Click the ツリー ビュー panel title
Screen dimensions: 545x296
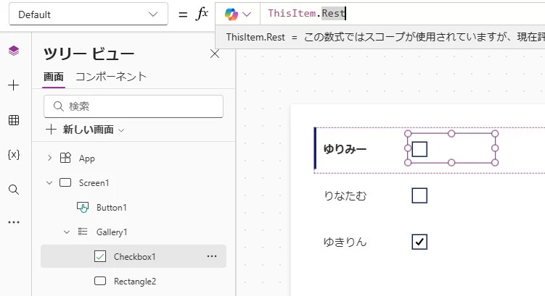click(x=89, y=54)
